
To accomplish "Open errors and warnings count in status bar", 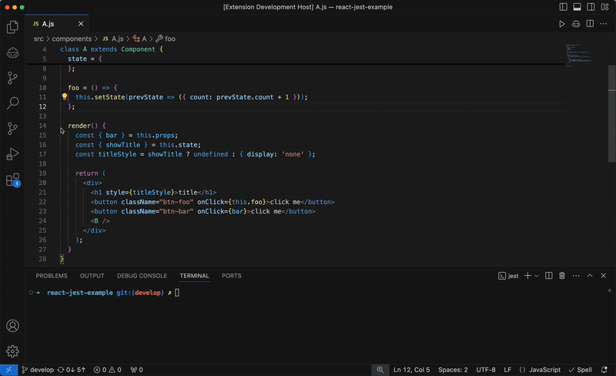I will [107, 370].
